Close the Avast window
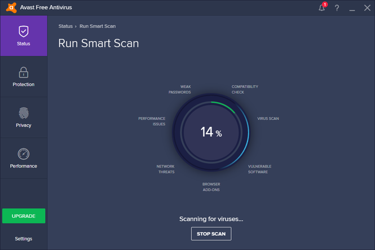The height and width of the screenshot is (250, 375). pos(367,8)
